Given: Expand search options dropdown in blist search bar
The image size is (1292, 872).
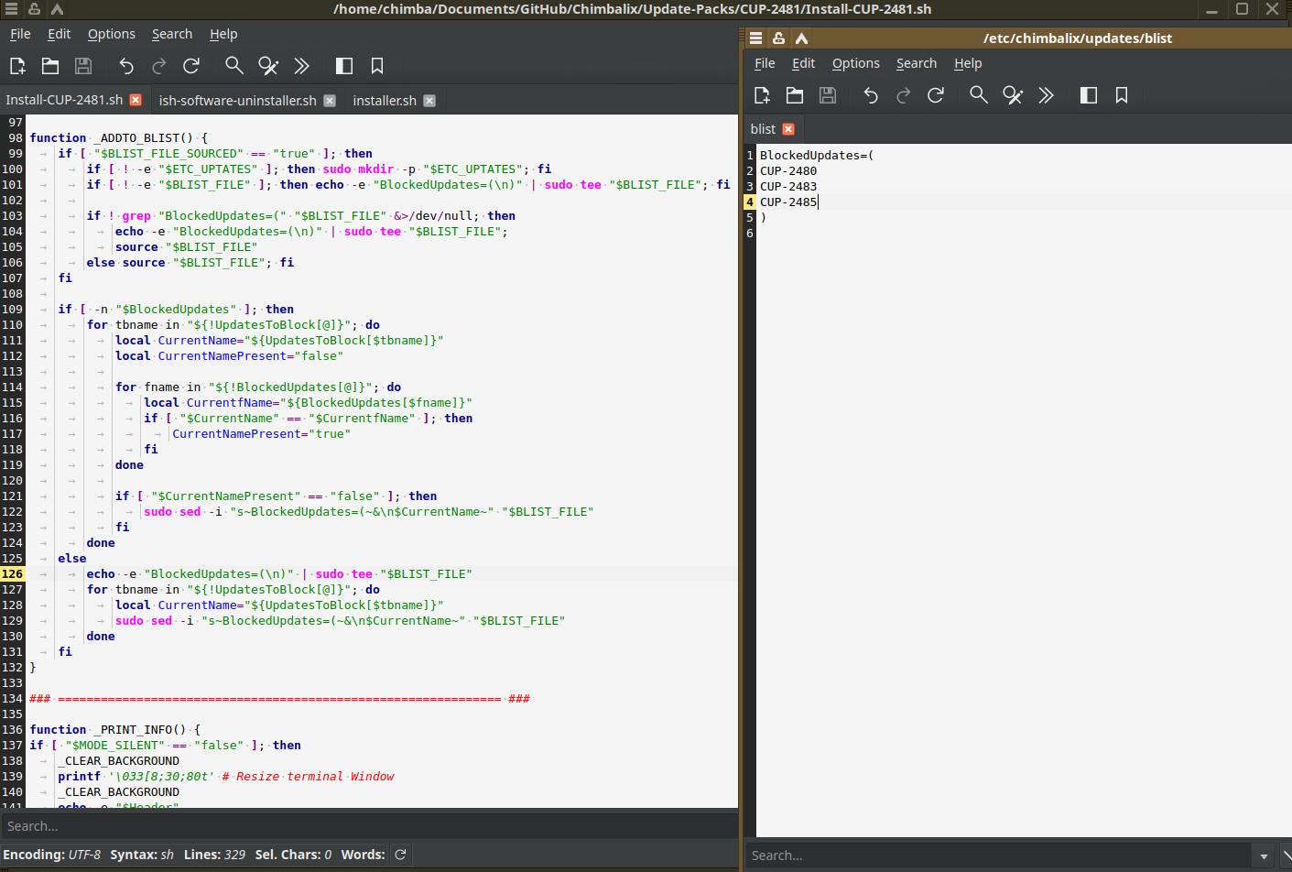Looking at the screenshot, I should point(1264,856).
